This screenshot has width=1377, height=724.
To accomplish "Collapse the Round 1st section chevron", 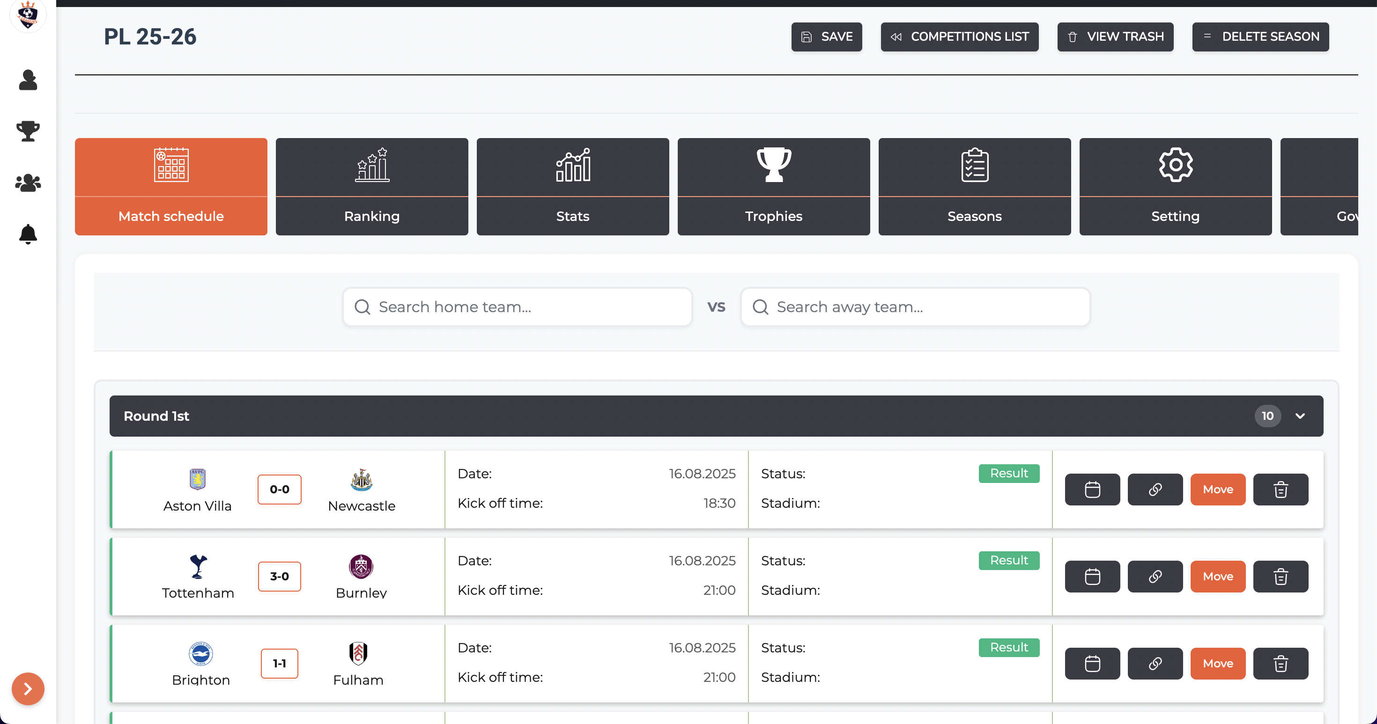I will click(1300, 416).
